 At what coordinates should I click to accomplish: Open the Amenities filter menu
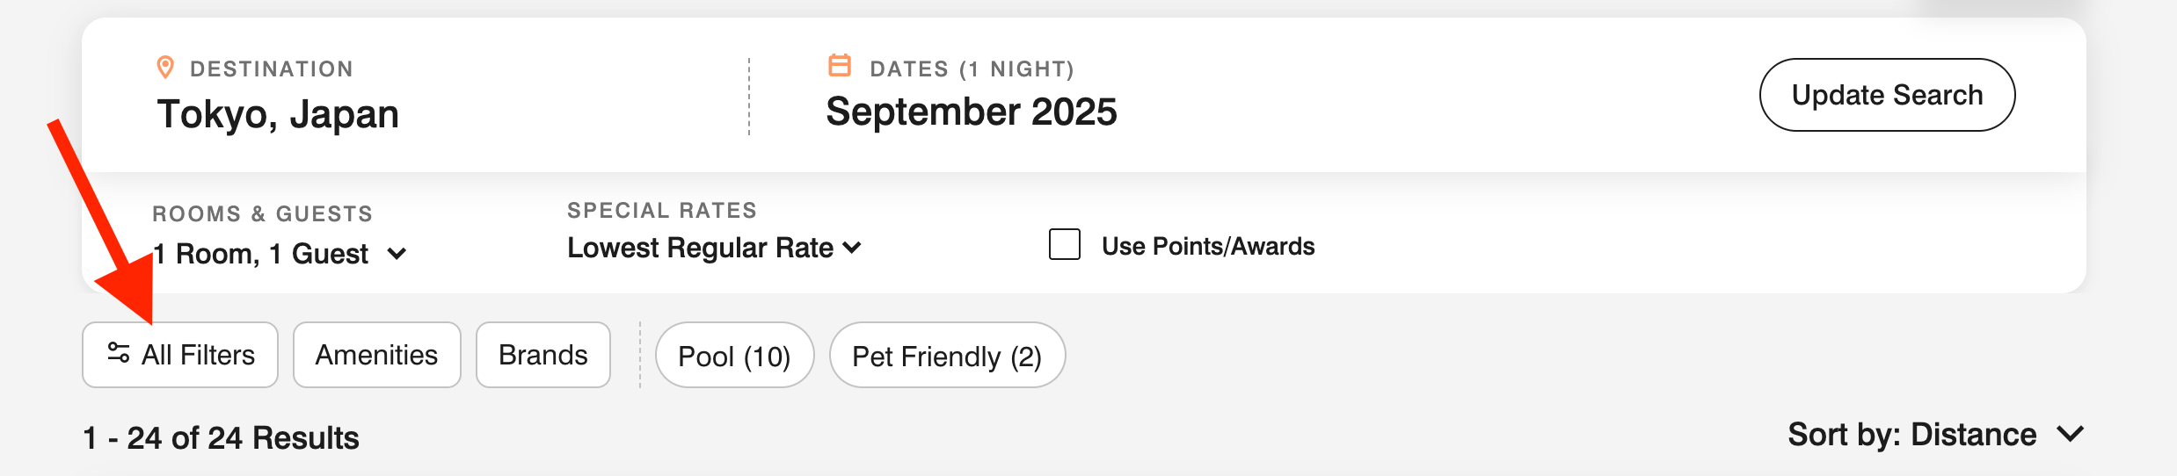click(x=376, y=355)
